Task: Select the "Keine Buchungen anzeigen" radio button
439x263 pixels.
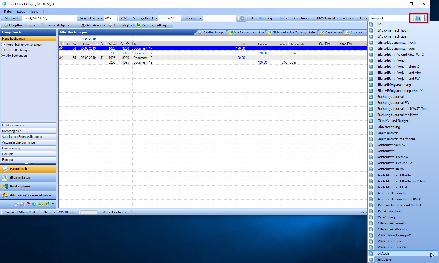Action: 3,45
